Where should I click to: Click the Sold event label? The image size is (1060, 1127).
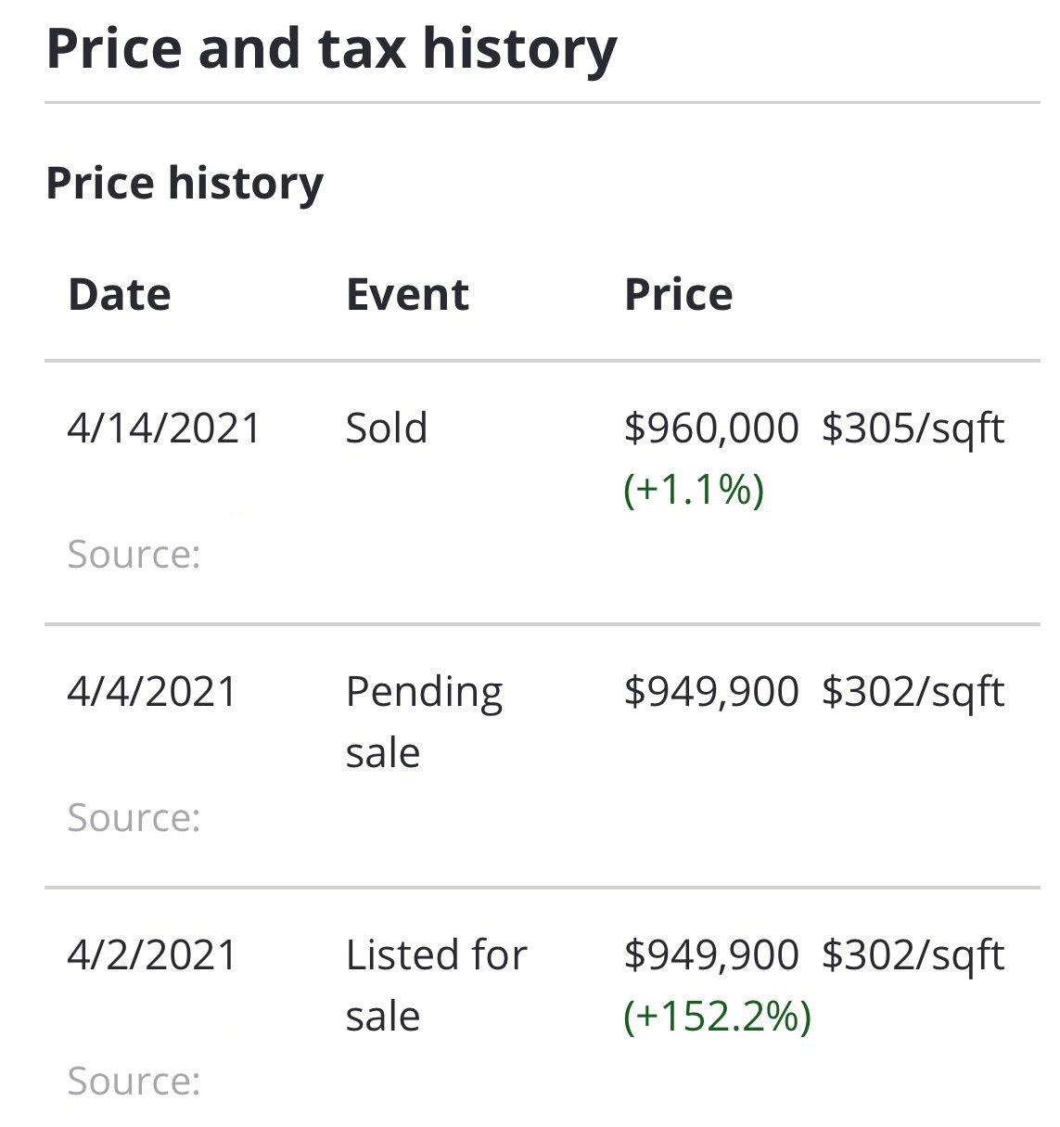[387, 429]
